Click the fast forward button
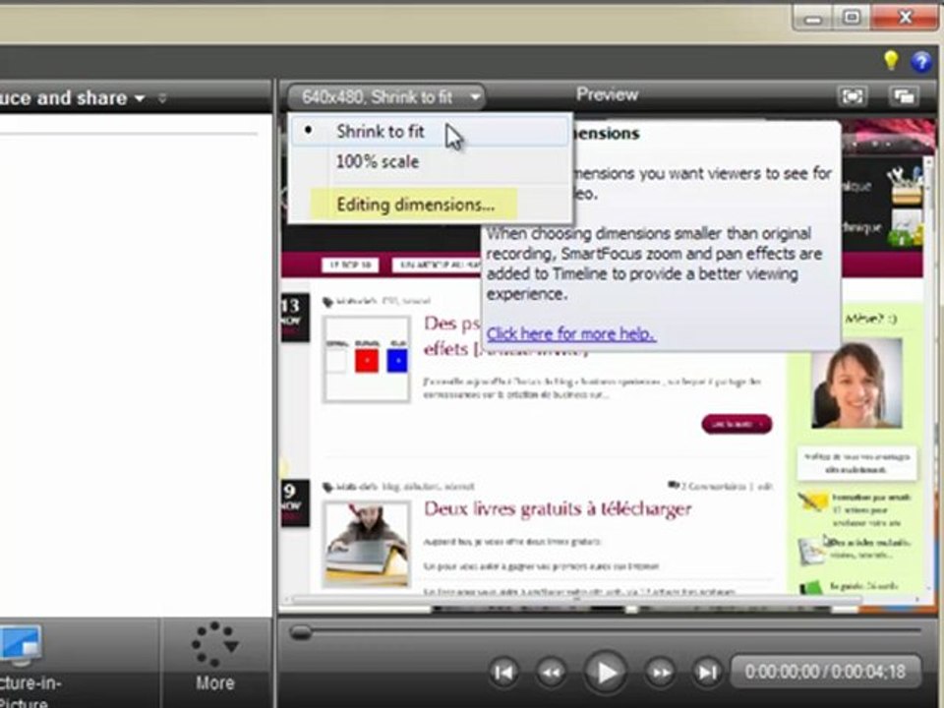Viewport: 944px width, 708px height. [661, 672]
